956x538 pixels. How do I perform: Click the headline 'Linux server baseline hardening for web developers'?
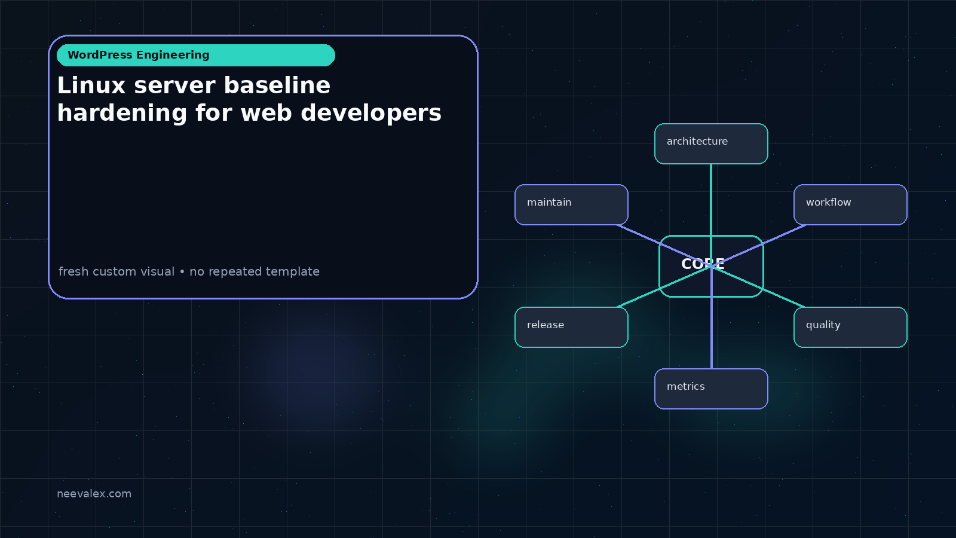point(249,99)
